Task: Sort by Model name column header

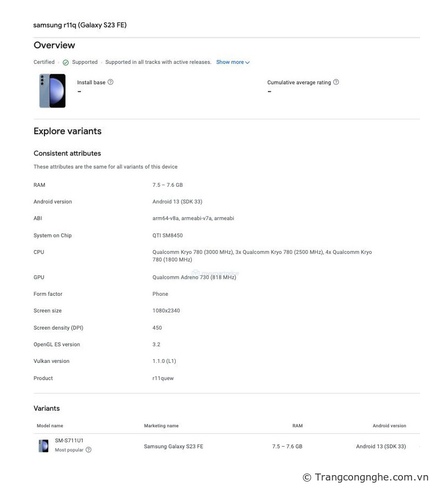Action: pyautogui.click(x=50, y=426)
